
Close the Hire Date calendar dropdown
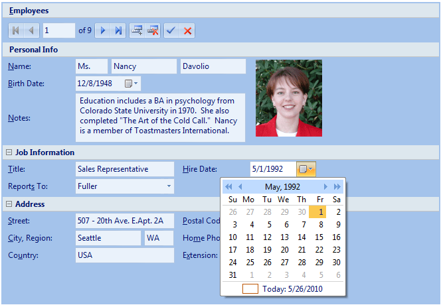(x=306, y=169)
